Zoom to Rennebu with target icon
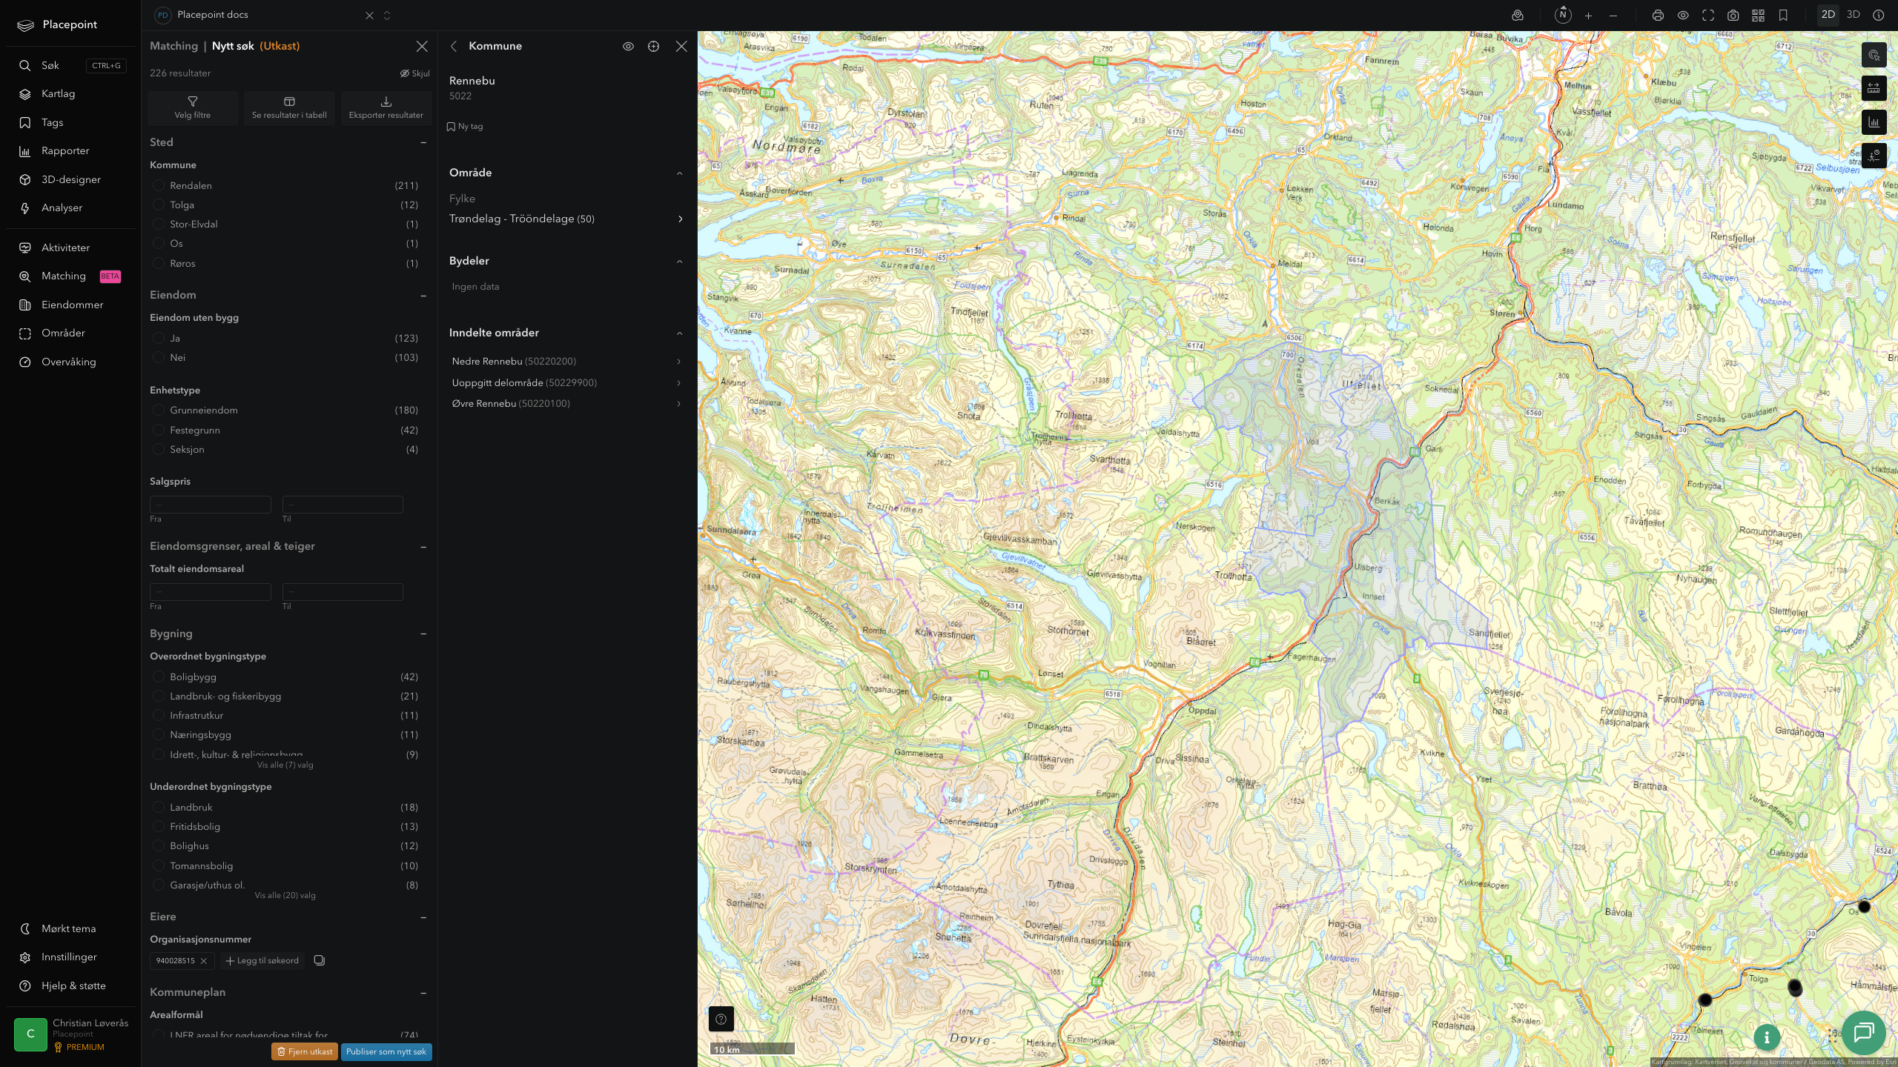1898x1067 pixels. click(653, 46)
